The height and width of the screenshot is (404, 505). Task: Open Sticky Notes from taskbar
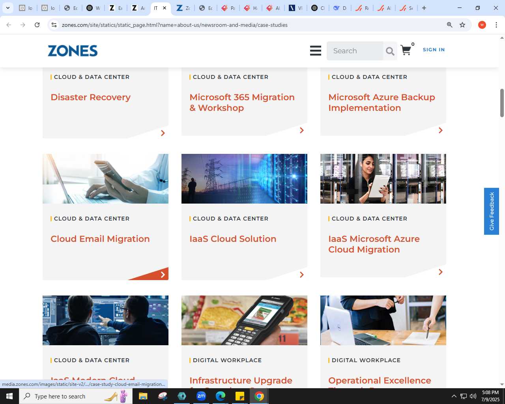click(240, 396)
